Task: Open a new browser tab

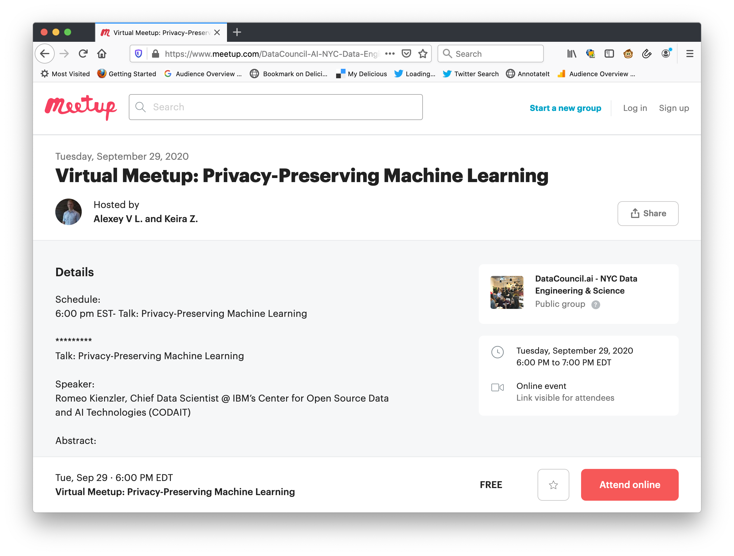Action: pyautogui.click(x=237, y=32)
